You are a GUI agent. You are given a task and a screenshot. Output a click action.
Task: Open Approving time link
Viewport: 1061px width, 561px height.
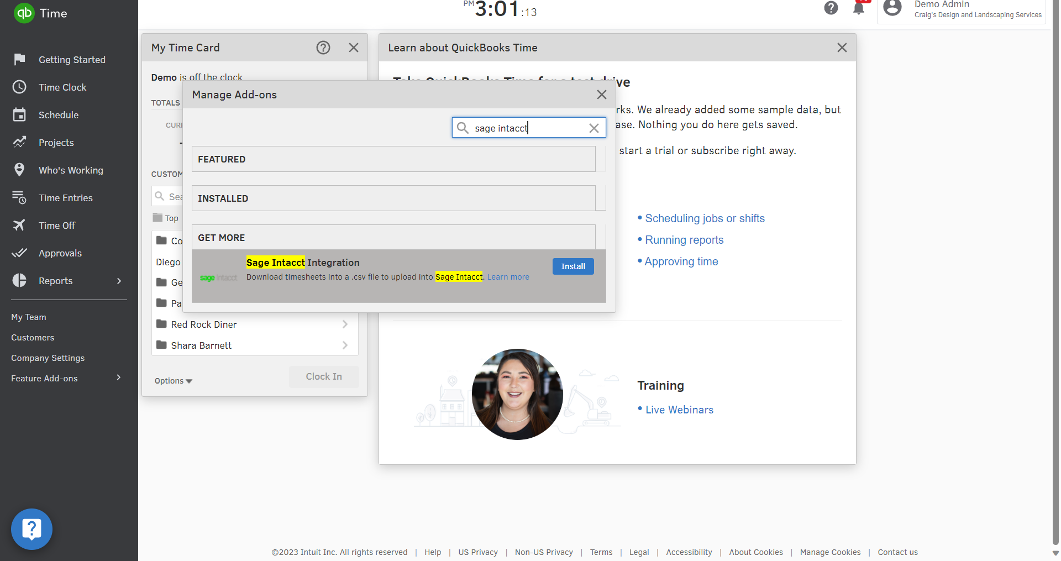pos(681,261)
